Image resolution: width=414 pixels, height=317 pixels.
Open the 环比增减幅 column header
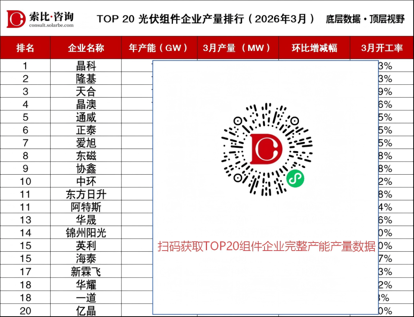coord(314,48)
